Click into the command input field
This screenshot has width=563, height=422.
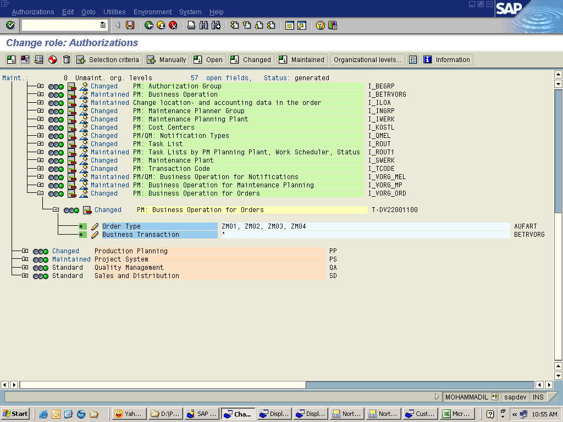[60, 25]
